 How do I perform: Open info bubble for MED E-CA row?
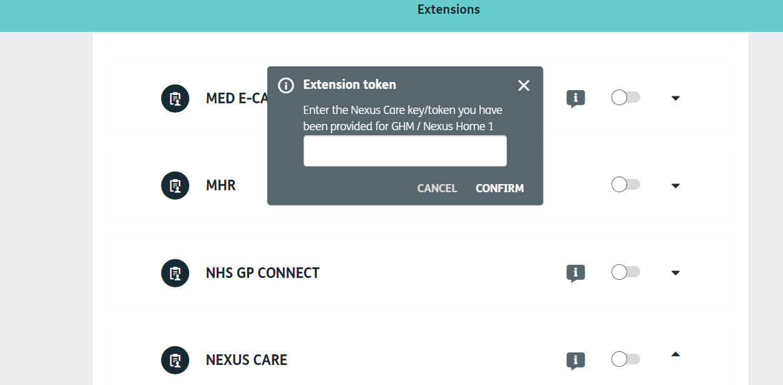pos(575,98)
